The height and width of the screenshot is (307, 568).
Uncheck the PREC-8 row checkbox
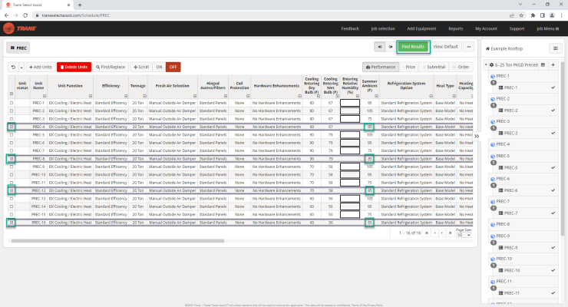coord(12,159)
